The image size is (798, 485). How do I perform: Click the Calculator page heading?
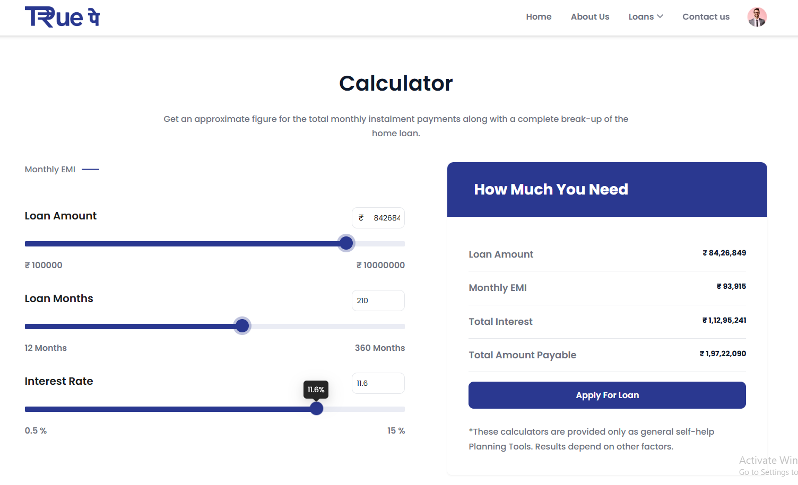tap(396, 83)
